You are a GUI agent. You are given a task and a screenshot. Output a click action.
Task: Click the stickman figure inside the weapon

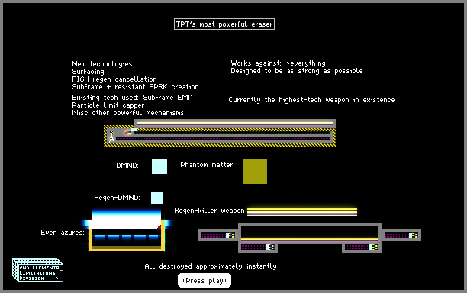tap(111, 137)
